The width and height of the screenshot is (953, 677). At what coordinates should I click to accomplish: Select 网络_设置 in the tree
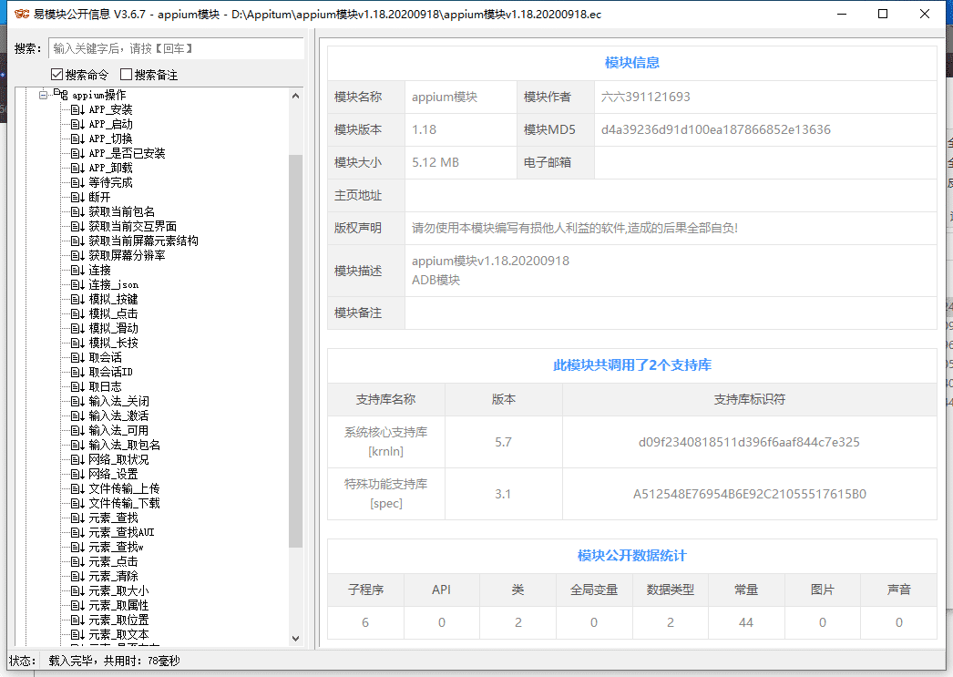[113, 474]
